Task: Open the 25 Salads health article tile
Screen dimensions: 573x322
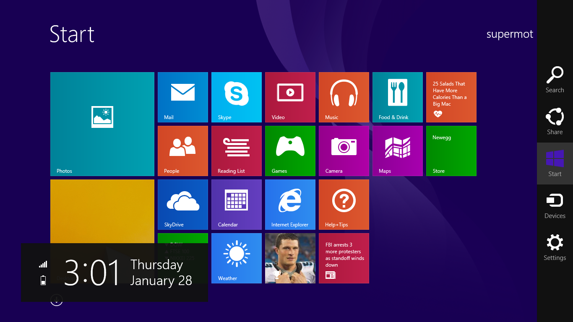Action: 451,97
